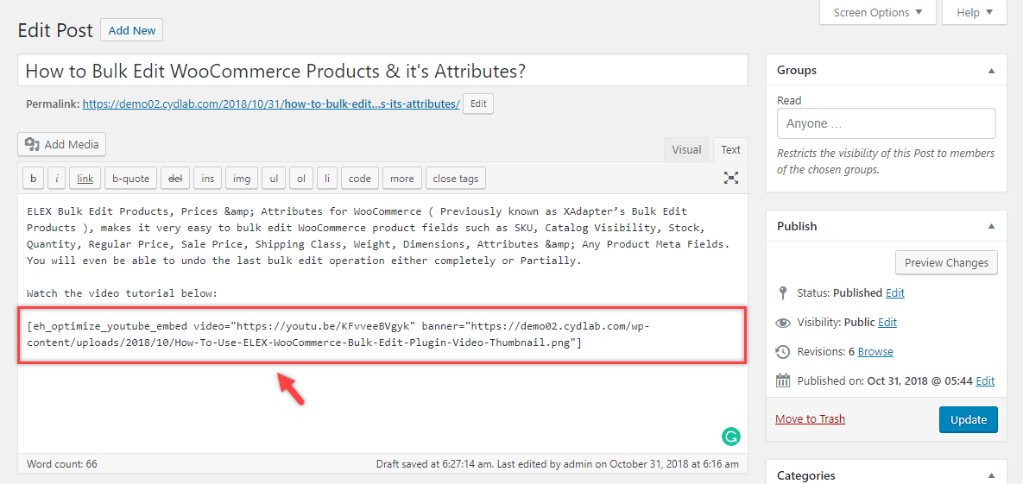Open the Read groups selector
This screenshot has height=484, width=1023.
pyautogui.click(x=887, y=123)
